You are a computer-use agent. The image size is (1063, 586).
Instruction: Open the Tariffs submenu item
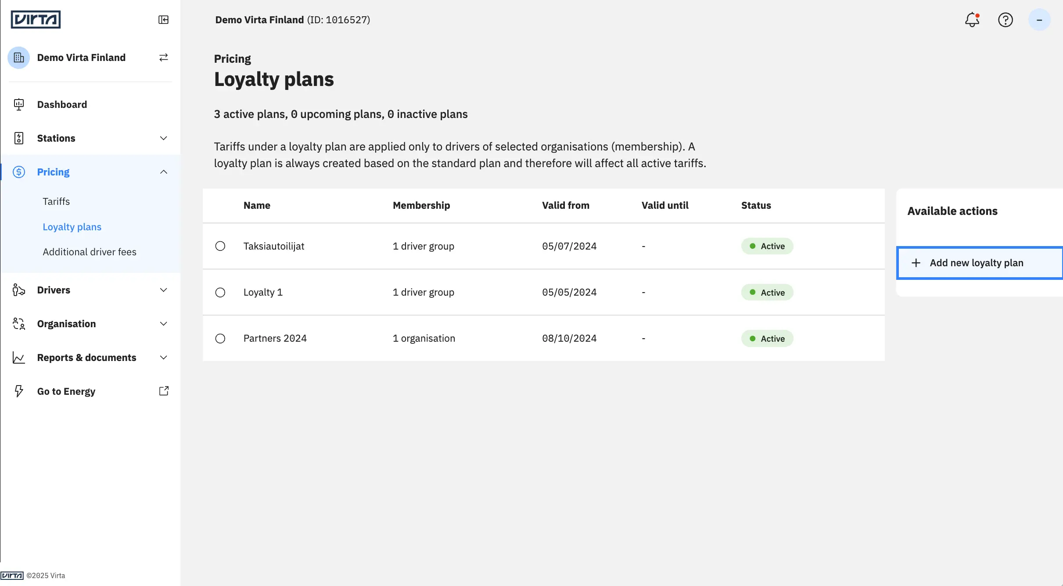(56, 201)
